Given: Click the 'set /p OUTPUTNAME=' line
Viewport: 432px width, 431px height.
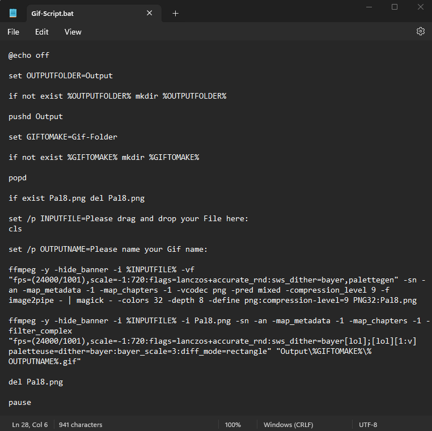Looking at the screenshot, I should point(108,249).
